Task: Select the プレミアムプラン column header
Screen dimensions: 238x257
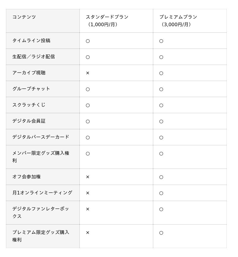Action: (x=178, y=21)
